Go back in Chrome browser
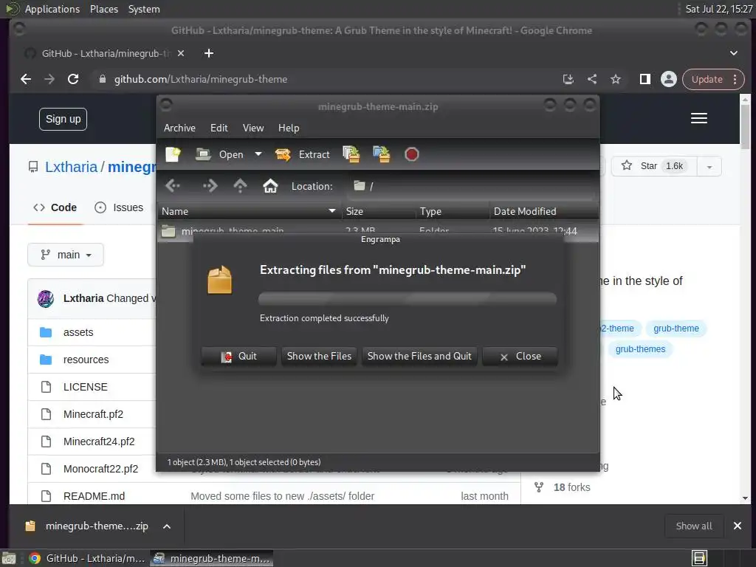Screen dimensions: 756x567 point(26,79)
